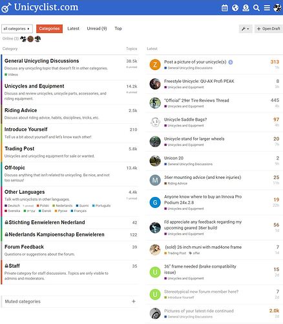Click the Open Draft button
Screen dimensions: 283x324
coord(269,29)
